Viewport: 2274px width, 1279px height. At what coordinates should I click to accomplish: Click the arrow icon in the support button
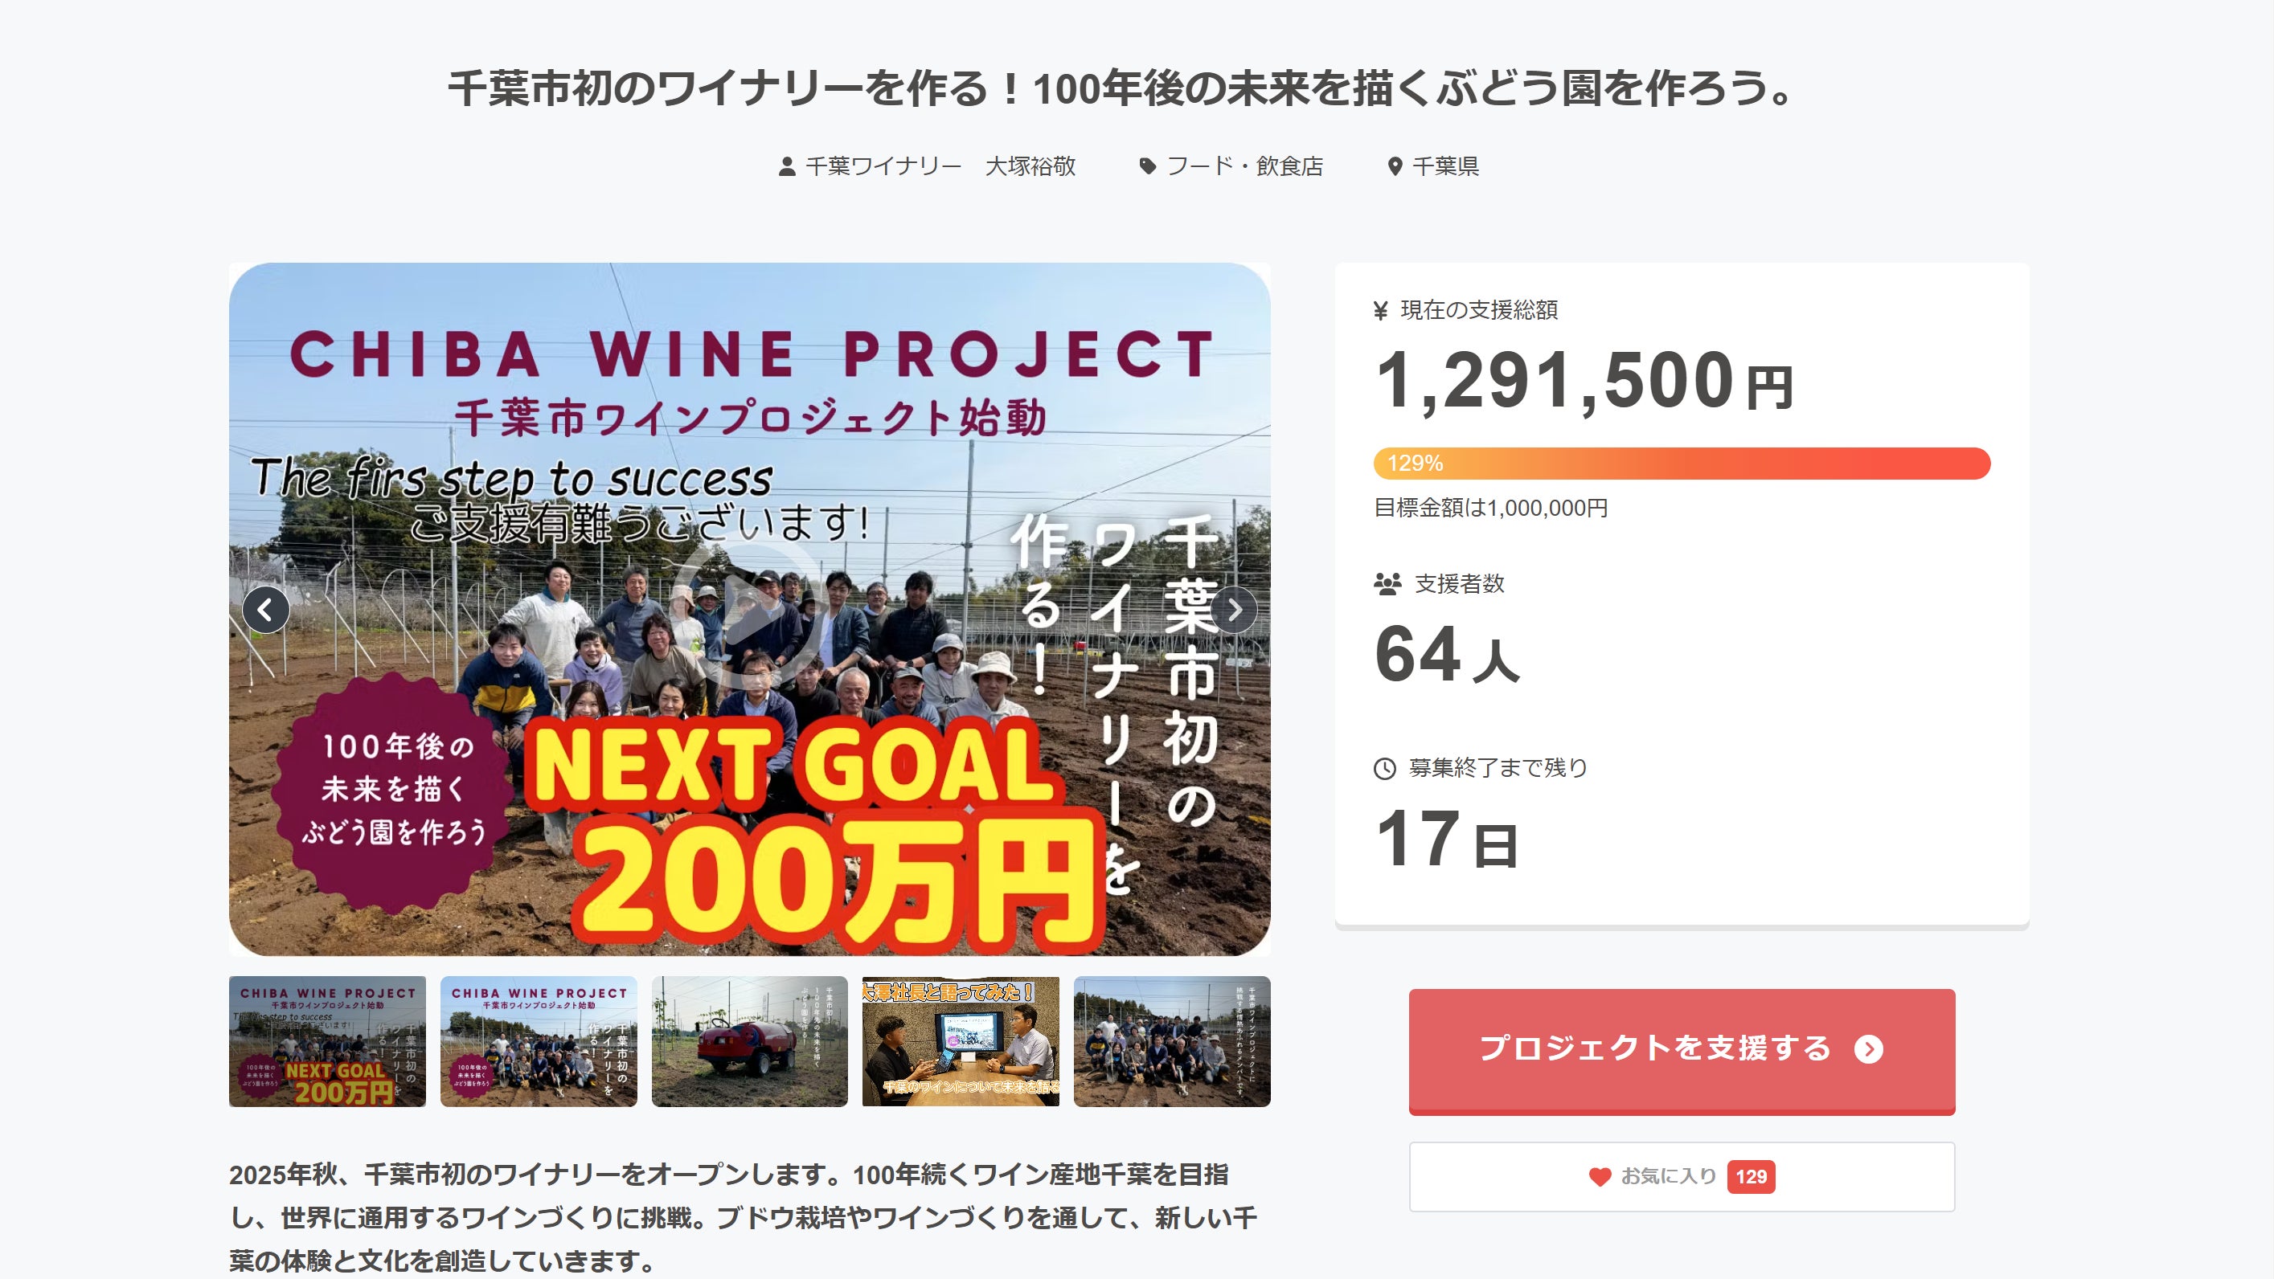(1869, 1048)
